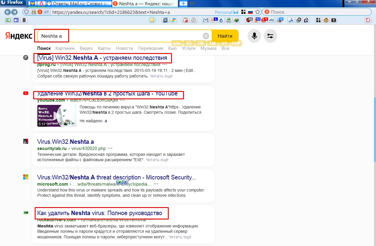Click the blue water drop toolbar icon
Image resolution: width=376 pixels, height=246 pixels.
click(221, 20)
